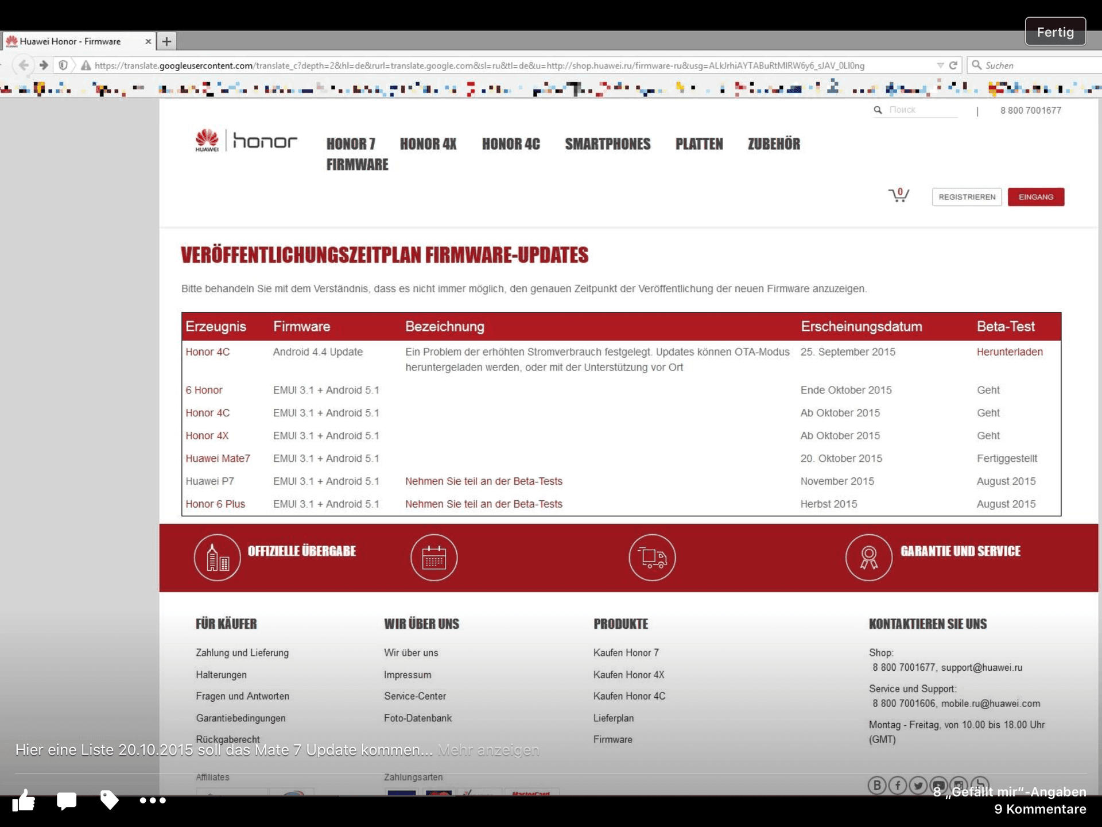Screen dimensions: 1102x827
Task: Click the delivery truck icon in banner
Action: 652,557
